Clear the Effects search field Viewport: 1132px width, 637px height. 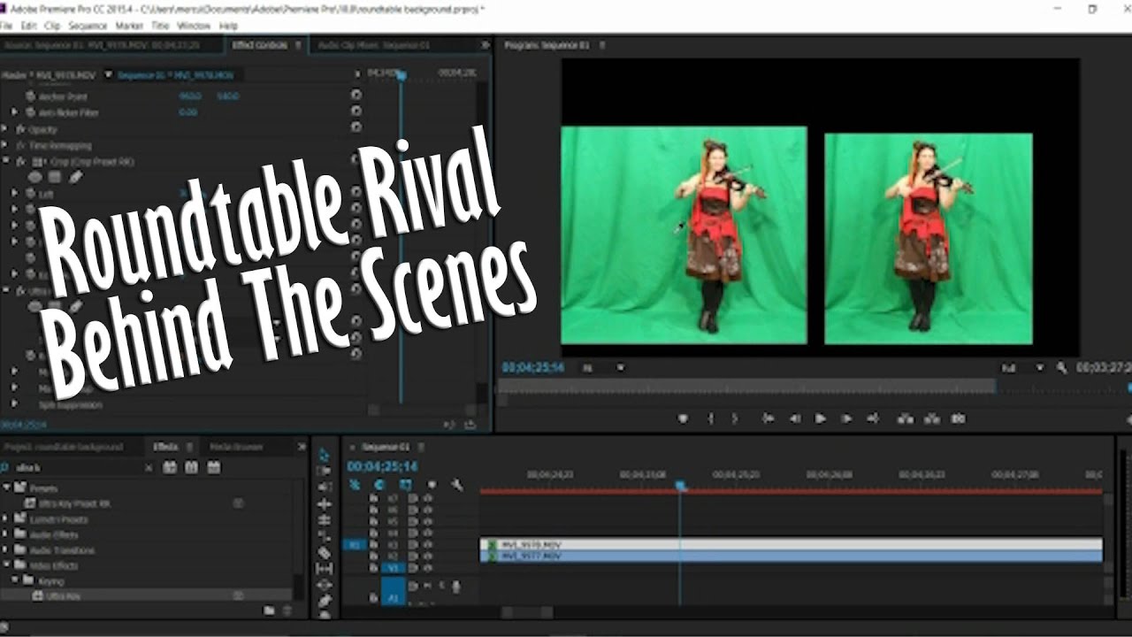point(149,467)
